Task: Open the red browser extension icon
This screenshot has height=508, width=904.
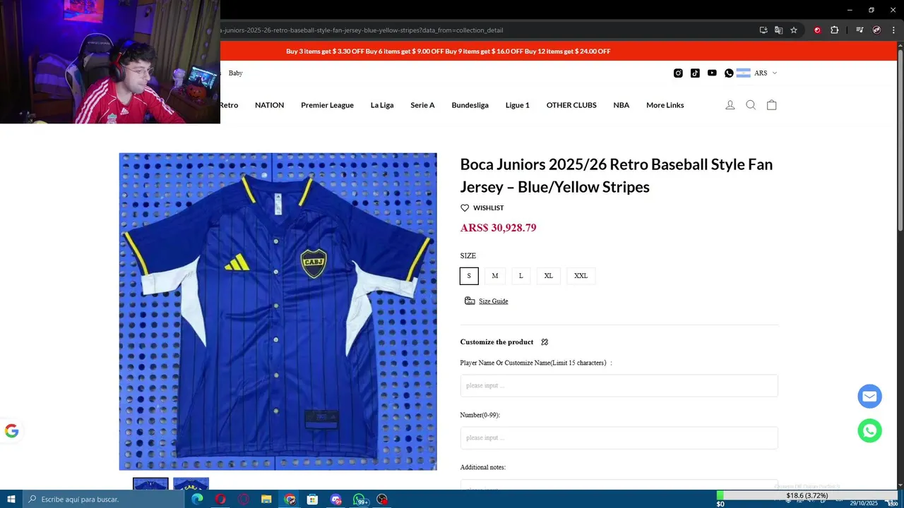Action: tap(817, 30)
